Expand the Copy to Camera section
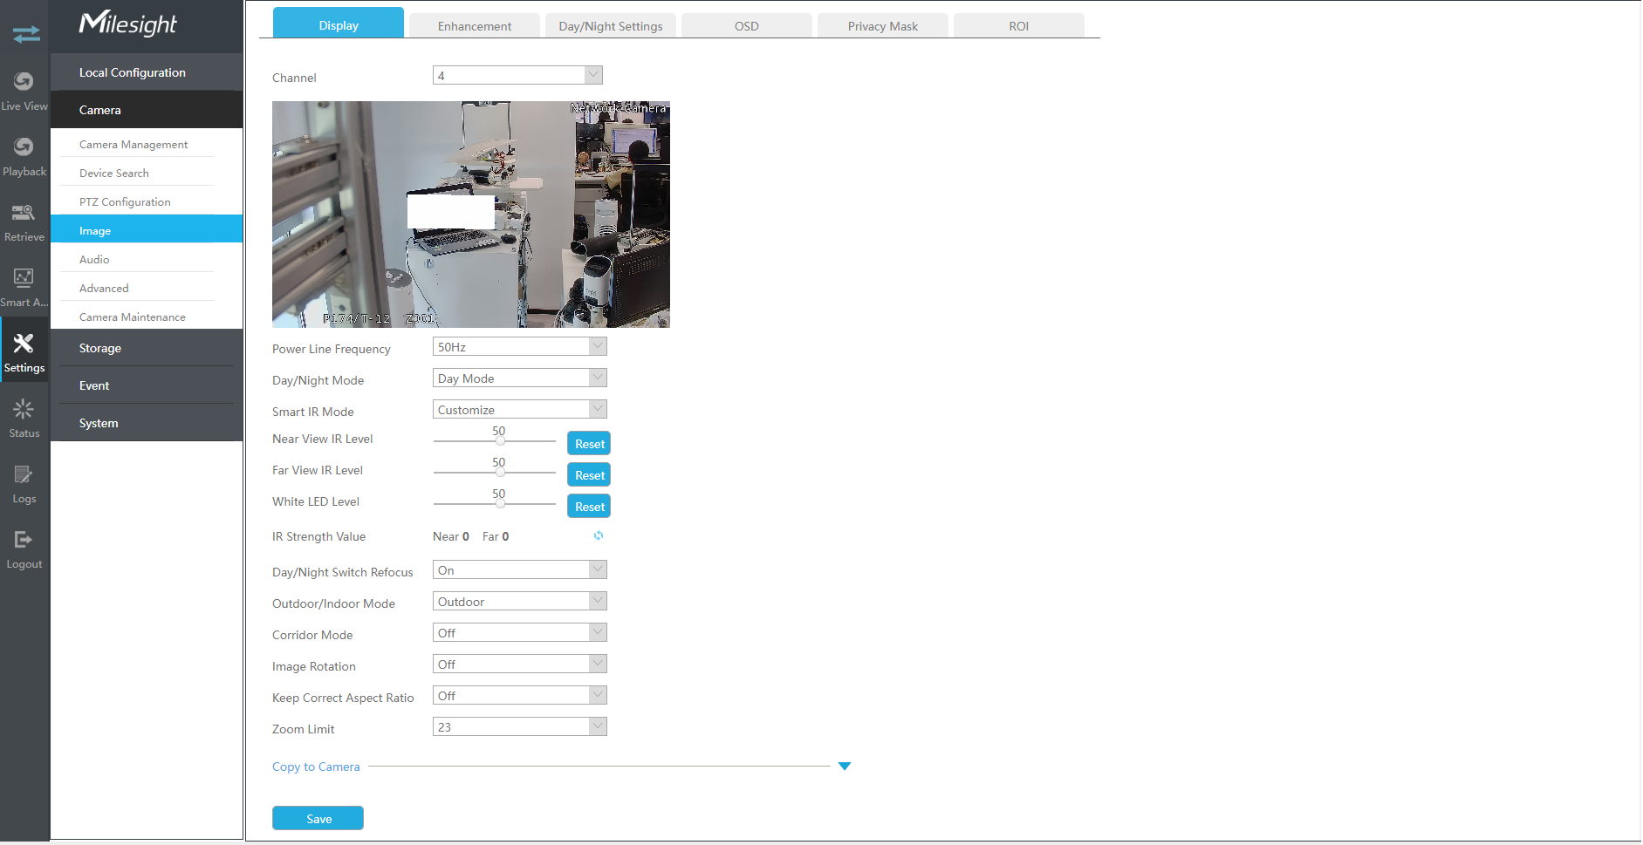Image resolution: width=1643 pixels, height=845 pixels. pyautogui.click(x=844, y=767)
